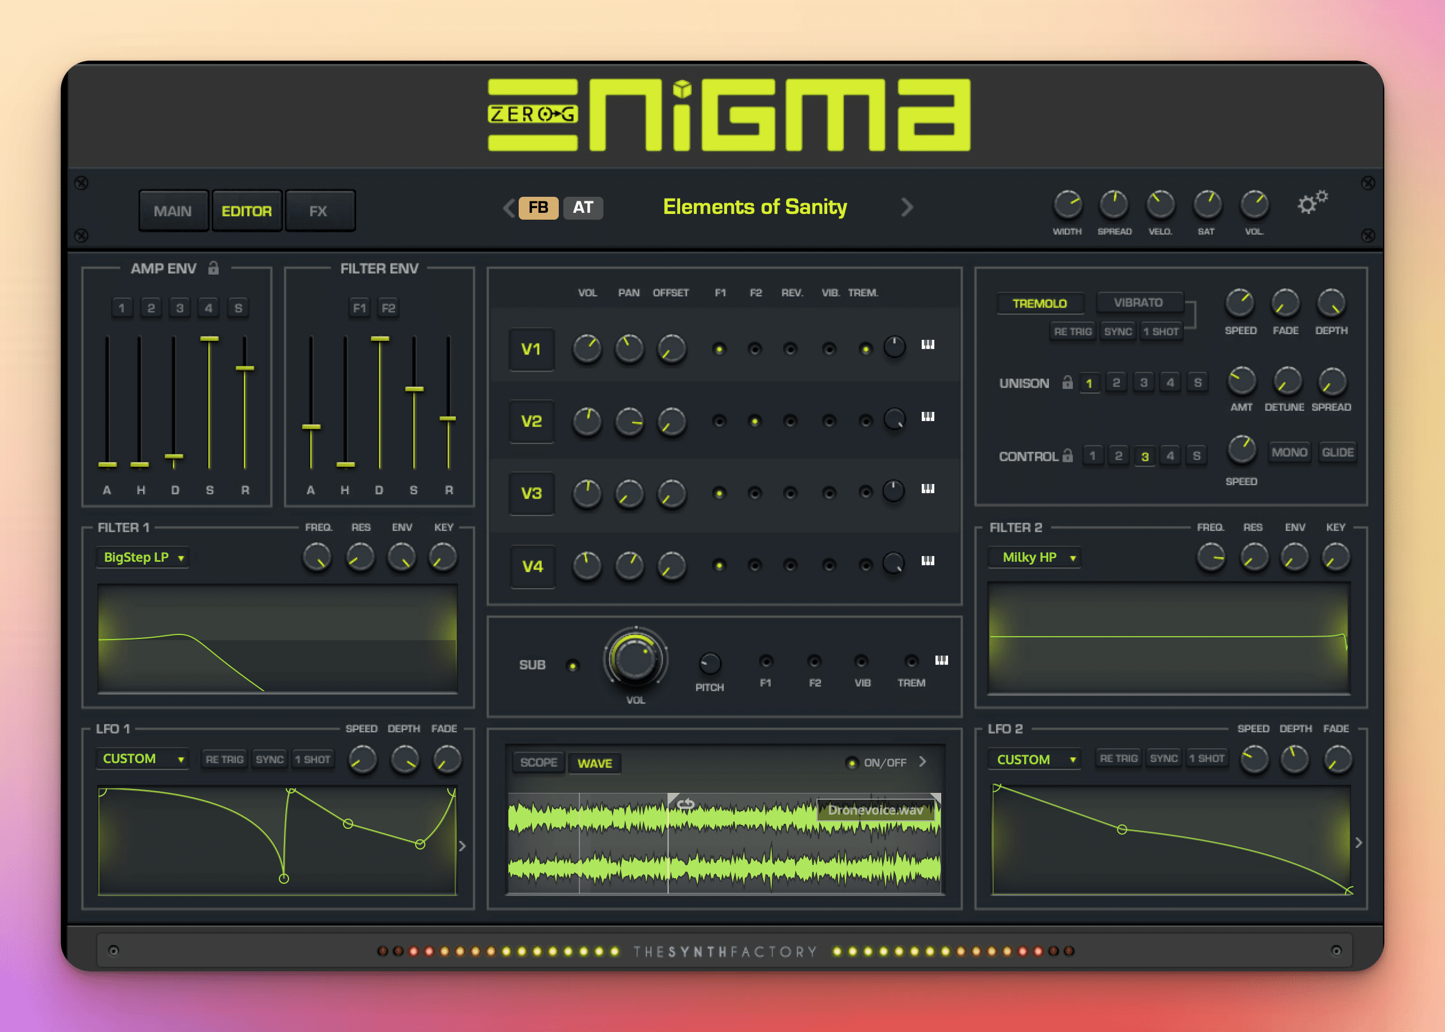
Task: Toggle V3 REV. routing
Action: point(791,493)
